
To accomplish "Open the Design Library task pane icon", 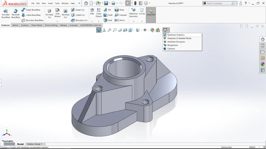I will pos(263,46).
